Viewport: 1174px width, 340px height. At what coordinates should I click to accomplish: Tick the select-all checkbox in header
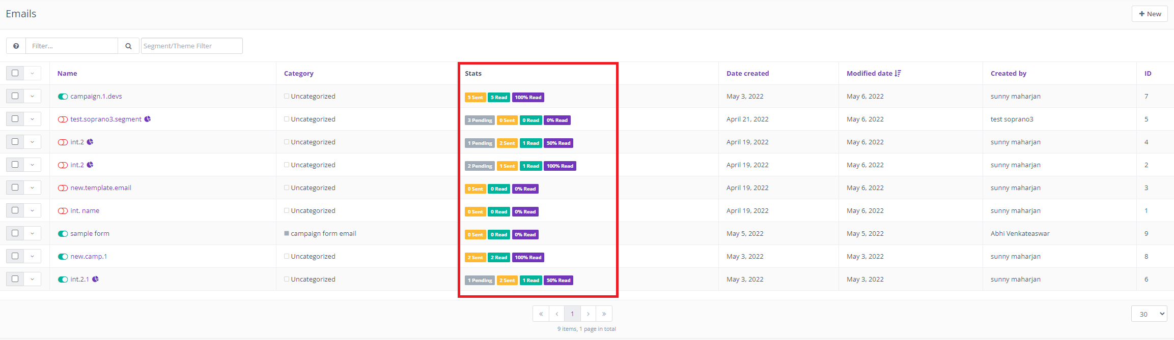pos(15,73)
